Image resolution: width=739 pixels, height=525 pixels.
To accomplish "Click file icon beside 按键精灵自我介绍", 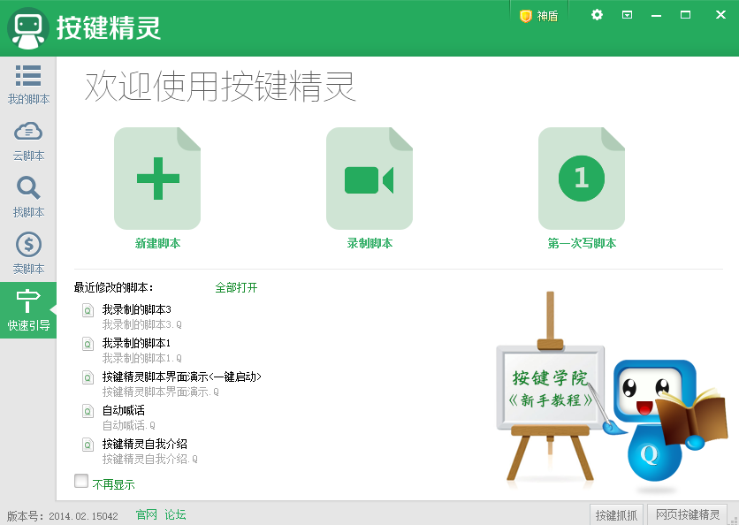I will [88, 445].
